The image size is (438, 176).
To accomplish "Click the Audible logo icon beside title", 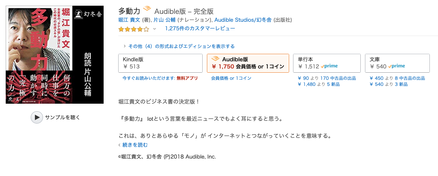I will [x=147, y=9].
